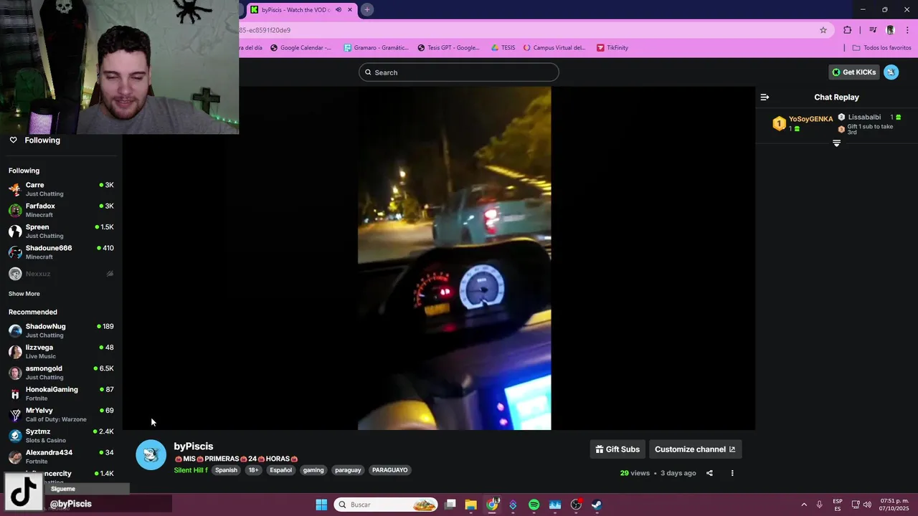918x516 pixels.
Task: Open the three-dot options under the video
Action: click(732, 473)
